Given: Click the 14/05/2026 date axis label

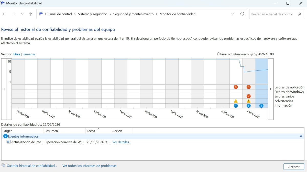Looking at the screenshot, I should [x=125, y=114].
